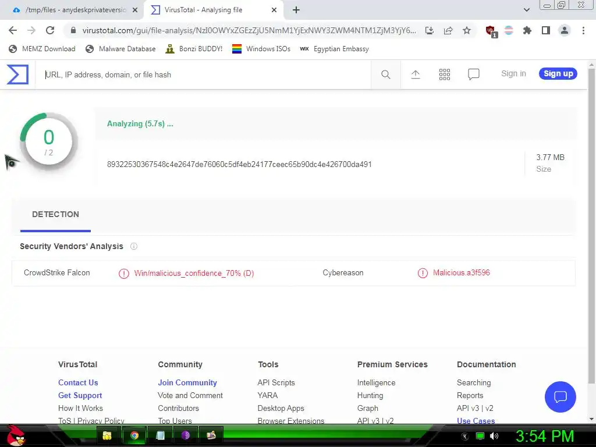Click the Sign in link
The height and width of the screenshot is (447, 596).
pos(513,74)
